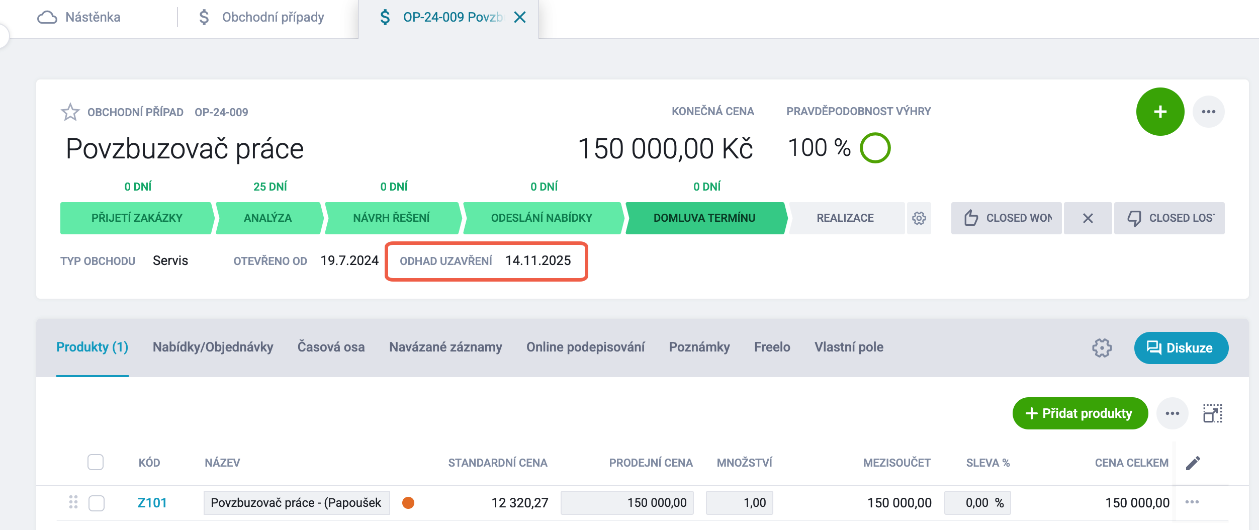Close the OP-24-009 tab
Viewport: 1259px width, 530px height.
pos(520,18)
